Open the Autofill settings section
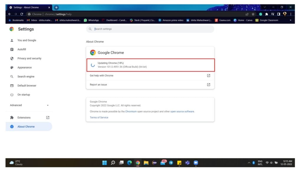Screen dimensions: 302x170 [x=22, y=49]
